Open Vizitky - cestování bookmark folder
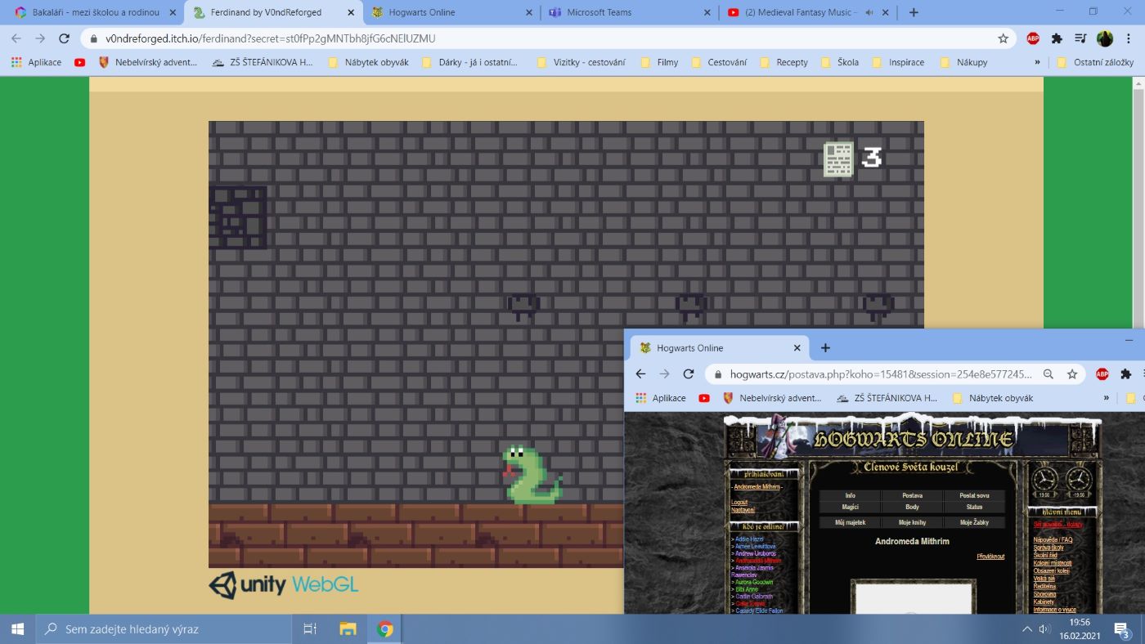The height and width of the screenshot is (644, 1145). [581, 62]
